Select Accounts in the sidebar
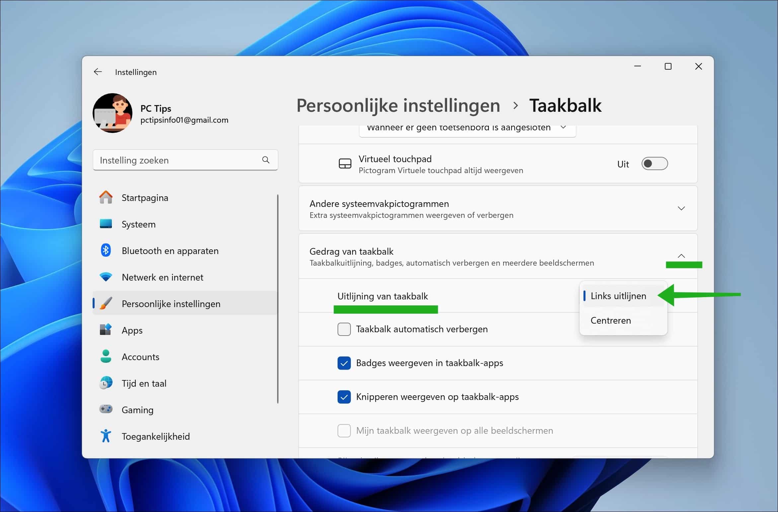The image size is (778, 512). pyautogui.click(x=140, y=357)
